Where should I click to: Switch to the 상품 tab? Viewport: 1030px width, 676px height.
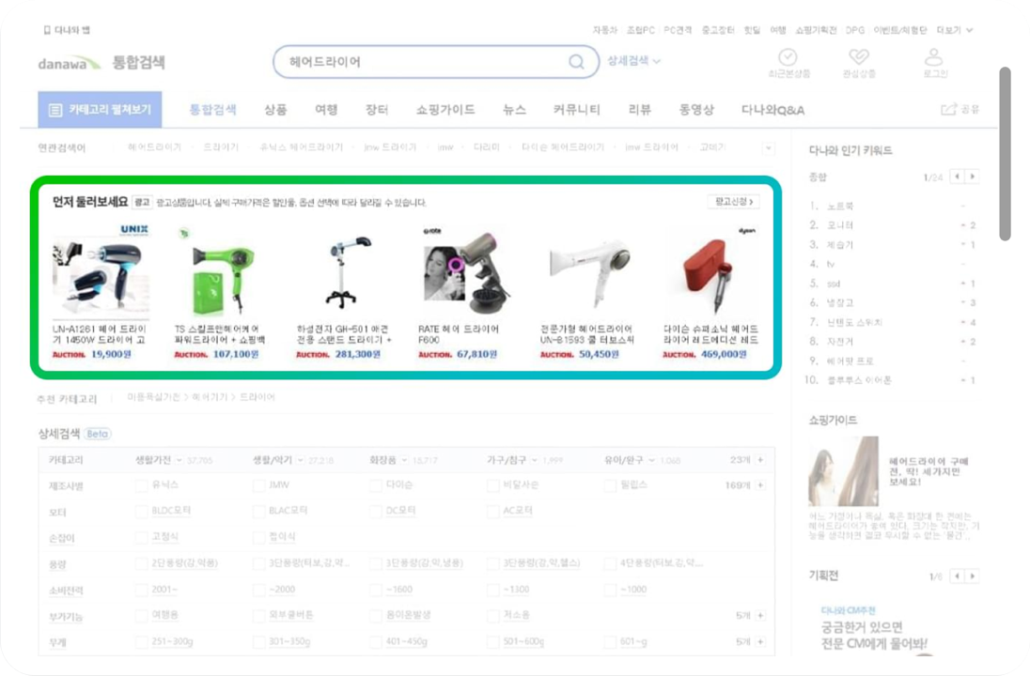pos(275,110)
